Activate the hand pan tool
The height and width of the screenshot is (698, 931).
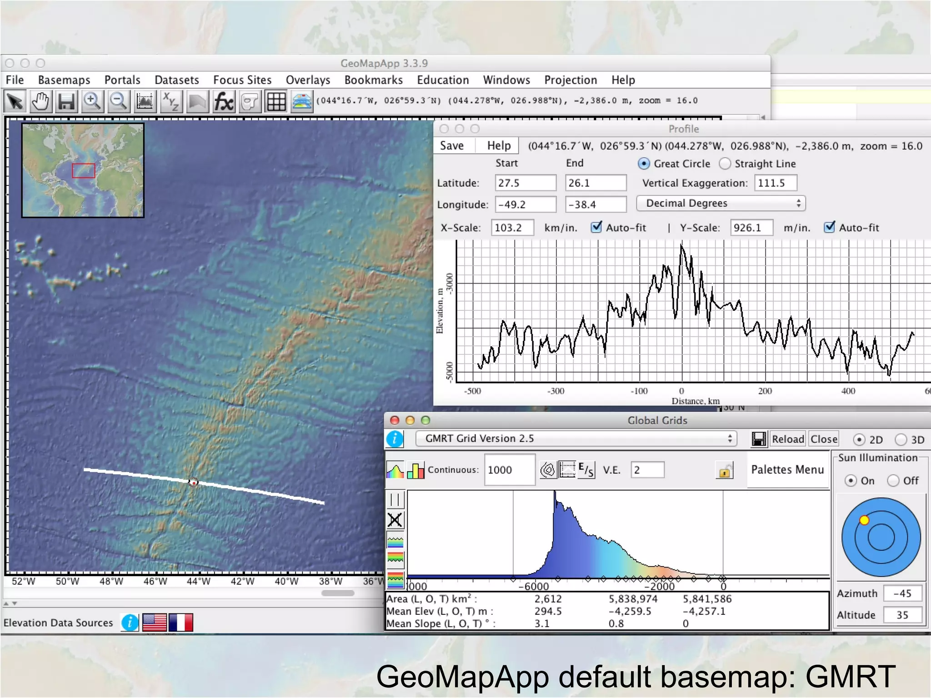click(x=41, y=101)
